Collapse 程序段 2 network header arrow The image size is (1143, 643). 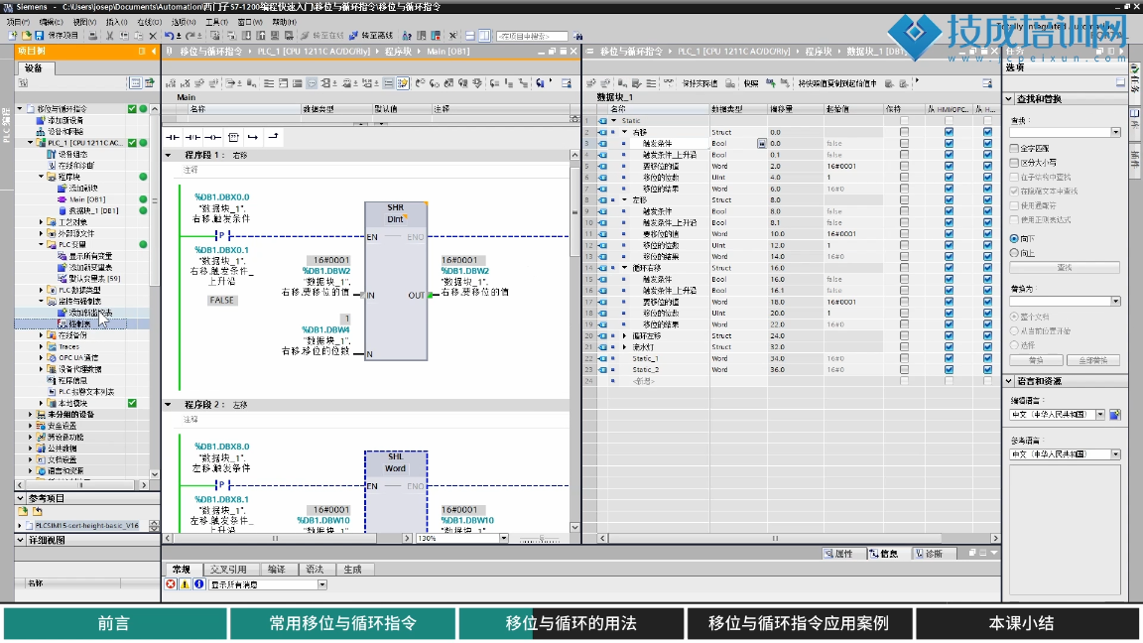click(169, 405)
